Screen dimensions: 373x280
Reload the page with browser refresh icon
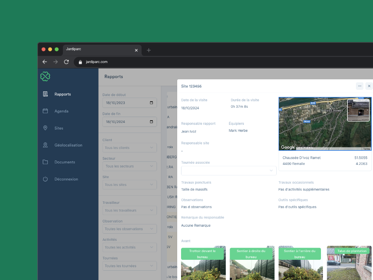pos(66,62)
